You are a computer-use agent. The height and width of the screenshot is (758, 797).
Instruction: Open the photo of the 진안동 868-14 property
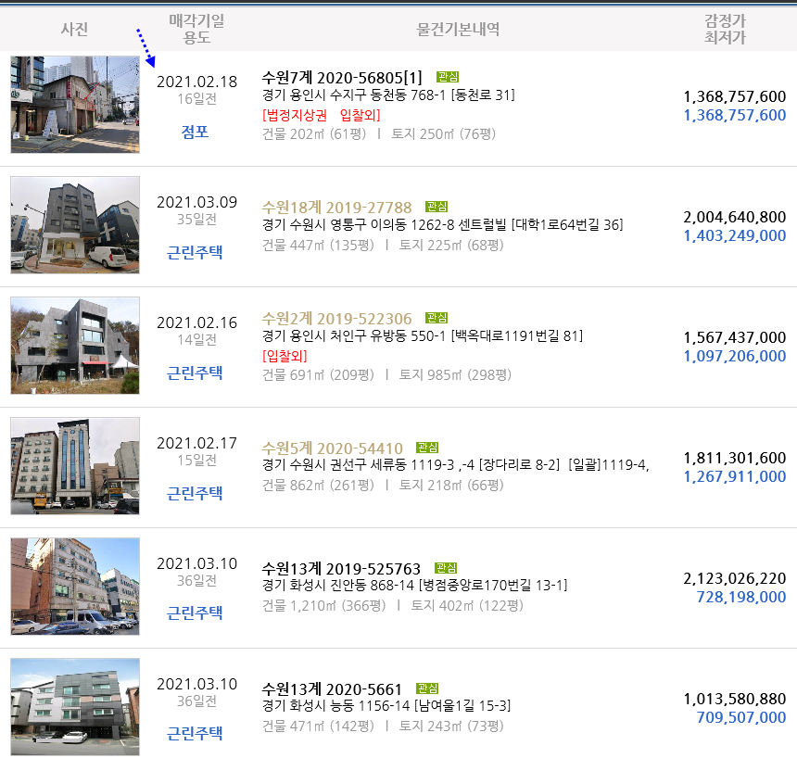pyautogui.click(x=75, y=587)
